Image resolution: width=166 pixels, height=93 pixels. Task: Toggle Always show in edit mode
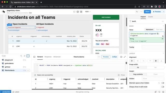163,87
